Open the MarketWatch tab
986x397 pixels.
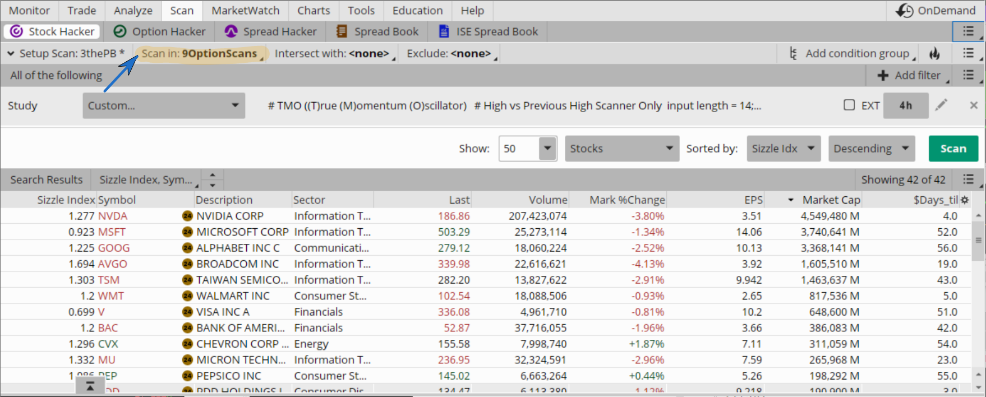tap(245, 11)
